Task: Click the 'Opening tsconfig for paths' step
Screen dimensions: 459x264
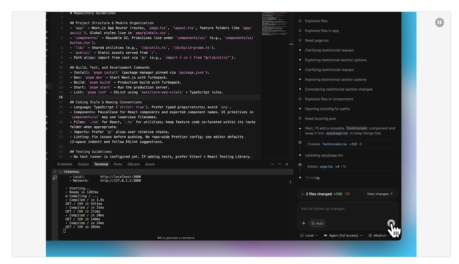Action: [x=327, y=109]
